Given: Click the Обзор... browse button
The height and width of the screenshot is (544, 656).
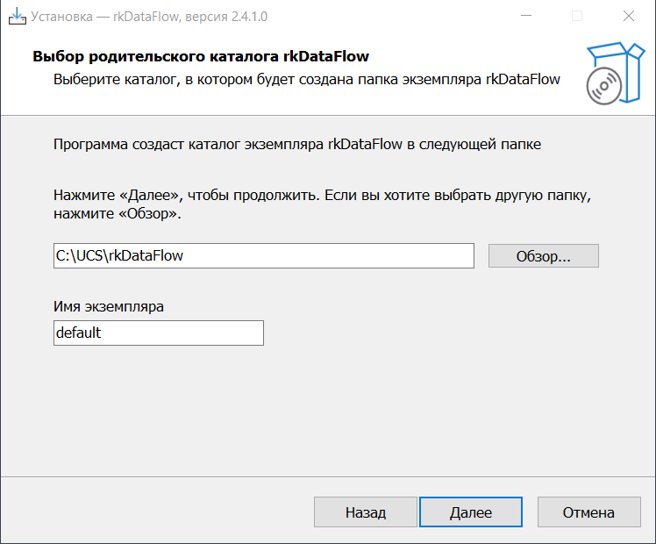Looking at the screenshot, I should pos(543,256).
